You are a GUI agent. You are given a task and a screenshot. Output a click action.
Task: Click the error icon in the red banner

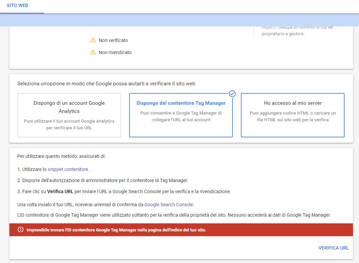21,230
